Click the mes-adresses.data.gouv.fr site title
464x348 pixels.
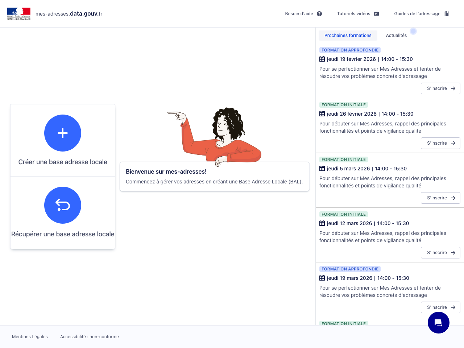69,14
